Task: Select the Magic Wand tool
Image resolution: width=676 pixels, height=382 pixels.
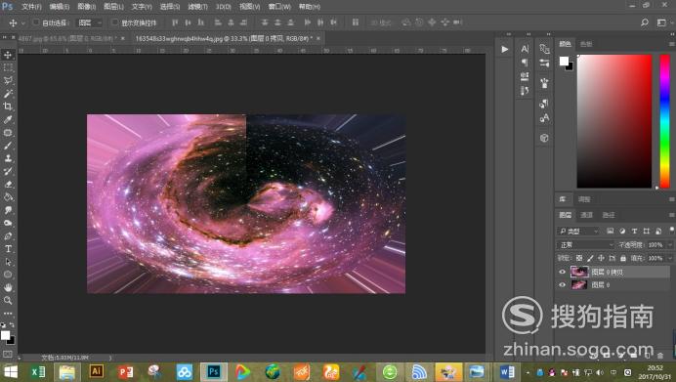Action: 8,94
